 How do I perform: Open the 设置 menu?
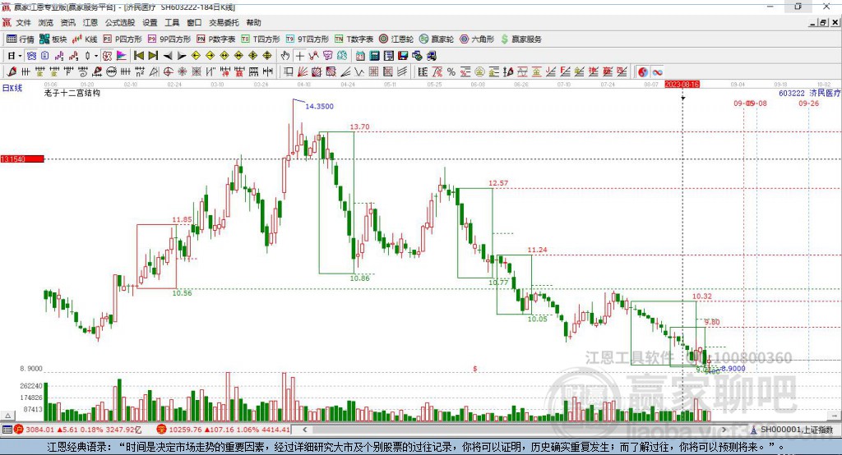point(150,22)
